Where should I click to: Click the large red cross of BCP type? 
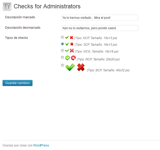(81, 67)
